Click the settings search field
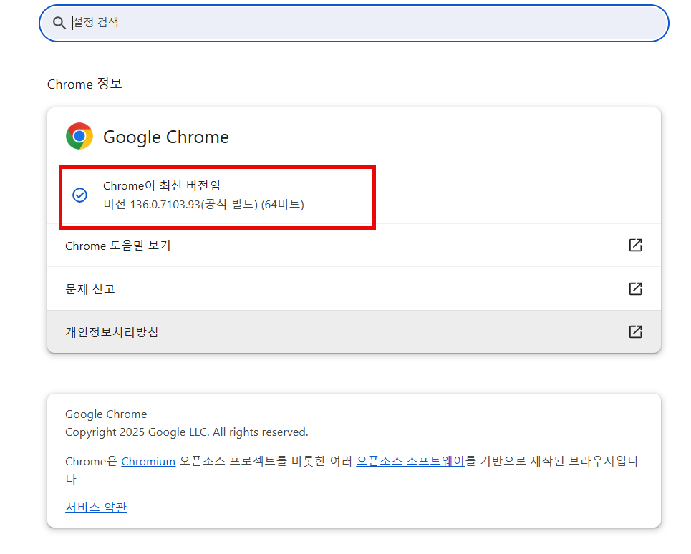This screenshot has height=554, width=691. click(x=354, y=24)
